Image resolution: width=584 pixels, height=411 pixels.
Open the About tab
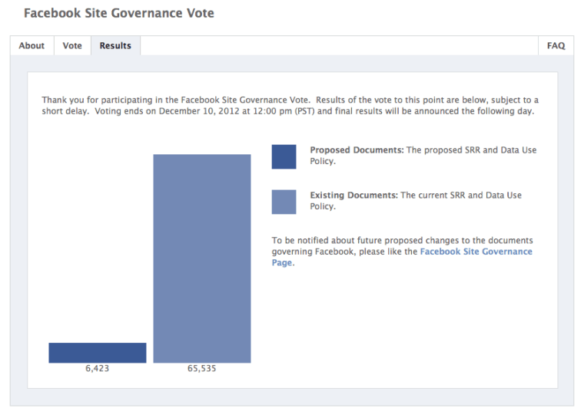point(32,46)
